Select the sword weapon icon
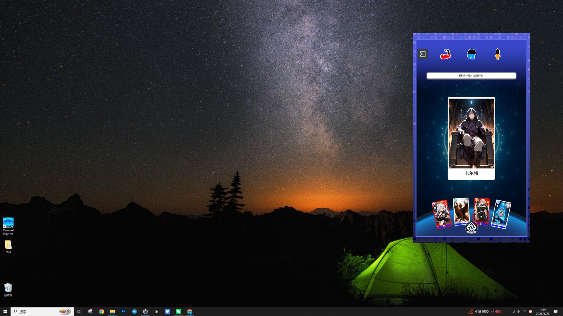Viewport: 563px width, 316px height. [x=497, y=54]
